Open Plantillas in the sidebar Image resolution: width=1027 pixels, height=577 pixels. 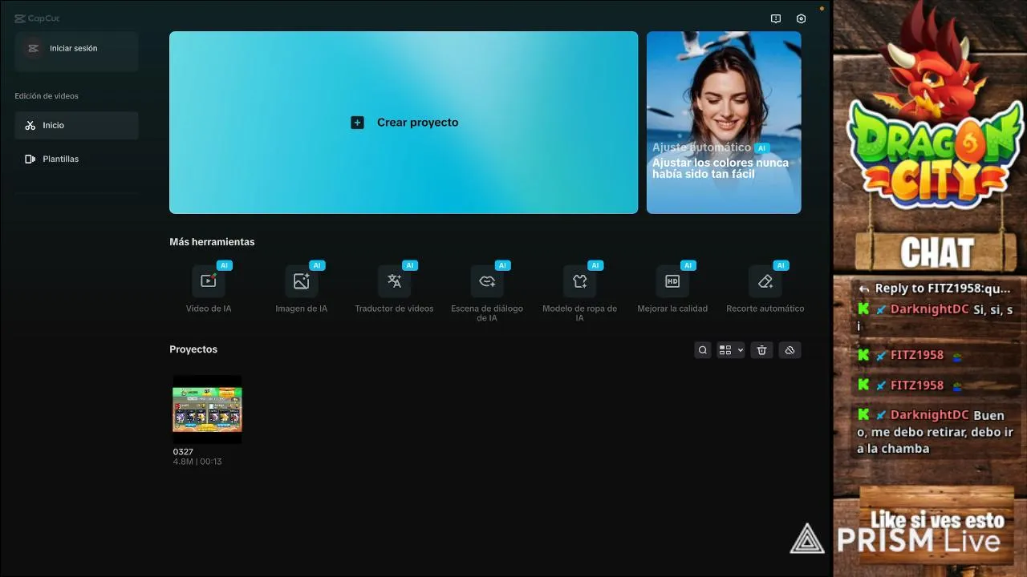coord(76,159)
